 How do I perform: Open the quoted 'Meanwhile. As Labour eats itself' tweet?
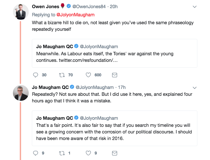pyautogui.click(x=115, y=53)
